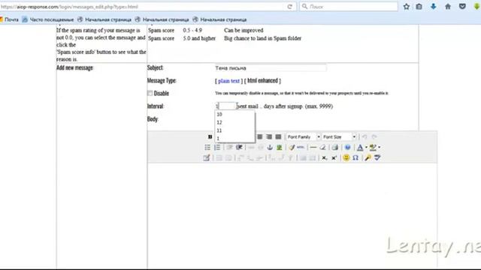Align text right in editor
Image resolution: width=481 pixels, height=270 pixels.
click(269, 136)
